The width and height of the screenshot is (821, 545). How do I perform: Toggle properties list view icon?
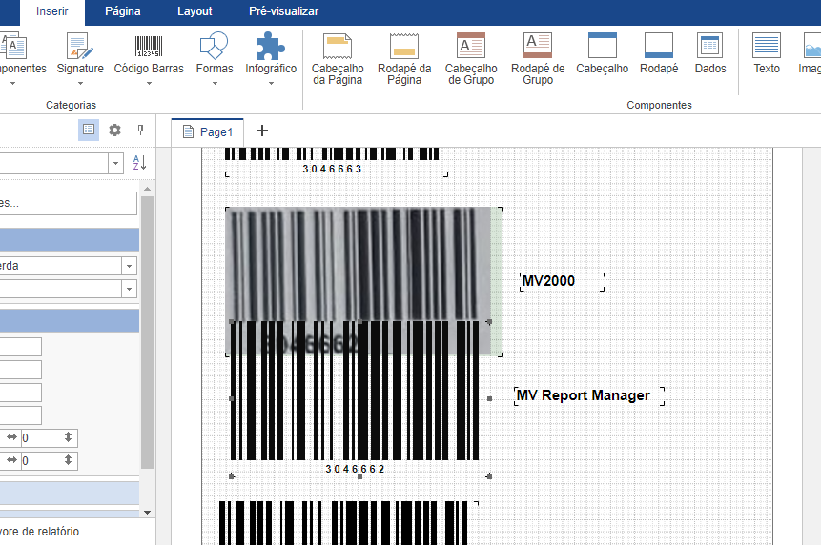pyautogui.click(x=89, y=130)
